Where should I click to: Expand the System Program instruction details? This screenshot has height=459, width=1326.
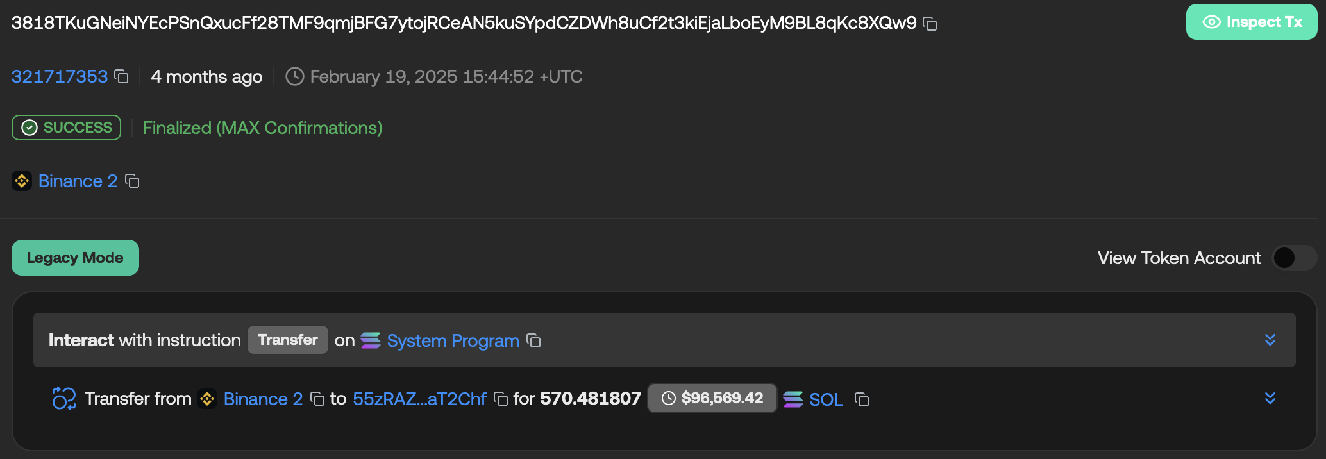[x=1270, y=340]
